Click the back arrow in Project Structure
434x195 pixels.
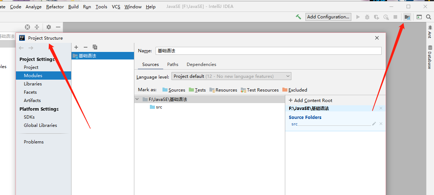click(21, 48)
